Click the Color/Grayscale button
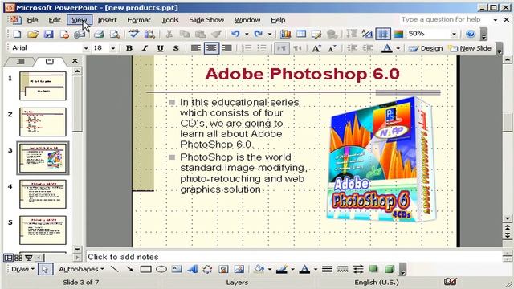The height and width of the screenshot is (289, 514). (x=398, y=34)
